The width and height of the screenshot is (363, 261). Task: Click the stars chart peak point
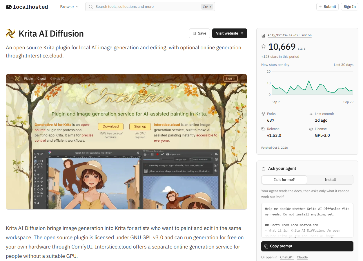click(309, 81)
